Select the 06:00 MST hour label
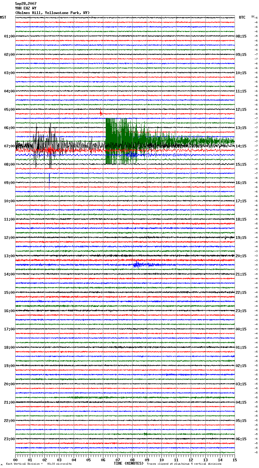Viewport: 259px width, 468px height. click(x=9, y=128)
